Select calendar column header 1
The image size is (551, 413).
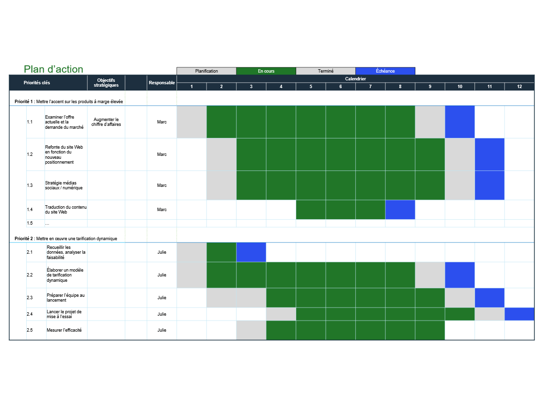tap(191, 87)
